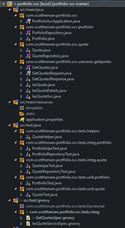Select QuoteRepositoryTest.java file
This screenshot has height=228, width=125.
click(x=54, y=171)
